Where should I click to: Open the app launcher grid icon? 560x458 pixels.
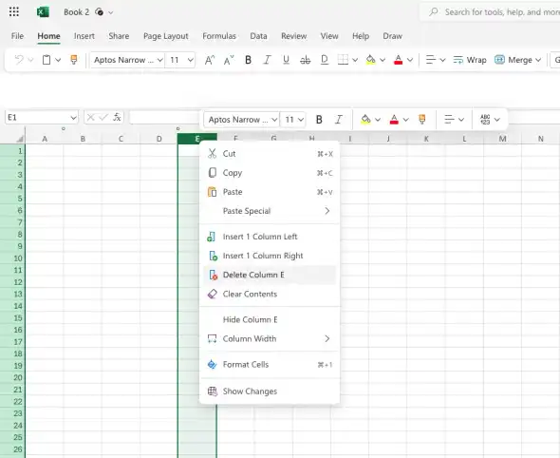(x=14, y=11)
